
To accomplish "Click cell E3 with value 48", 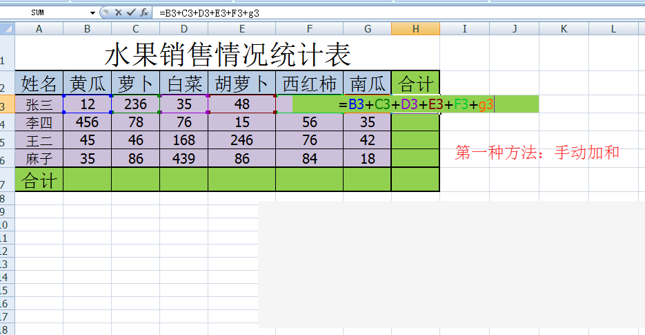I will point(242,104).
